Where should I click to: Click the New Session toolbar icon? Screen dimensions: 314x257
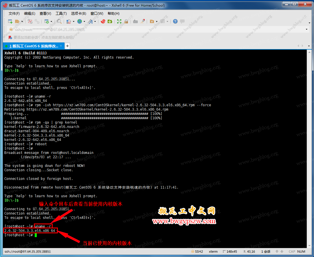[x=10, y=21]
